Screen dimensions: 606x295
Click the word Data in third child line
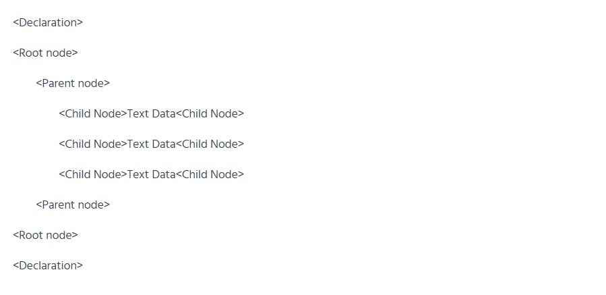164,174
